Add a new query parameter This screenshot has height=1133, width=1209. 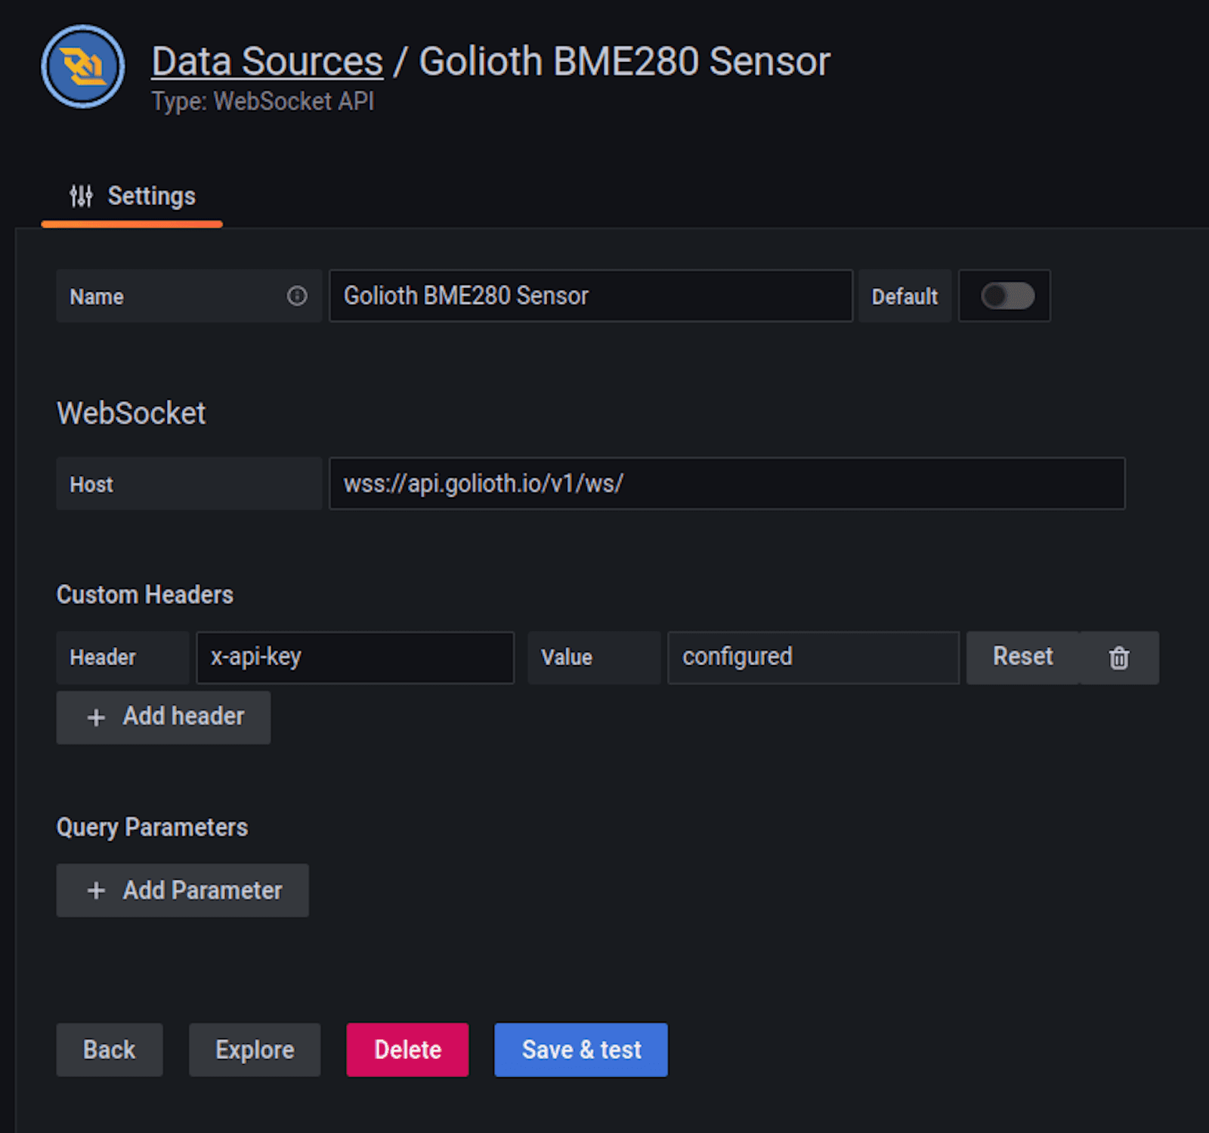tap(182, 890)
